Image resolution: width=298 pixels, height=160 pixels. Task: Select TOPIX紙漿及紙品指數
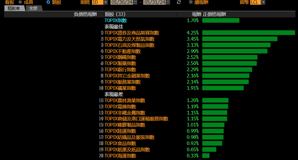127,150
